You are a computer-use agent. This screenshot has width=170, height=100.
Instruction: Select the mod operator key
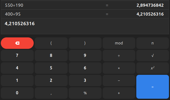[119, 43]
